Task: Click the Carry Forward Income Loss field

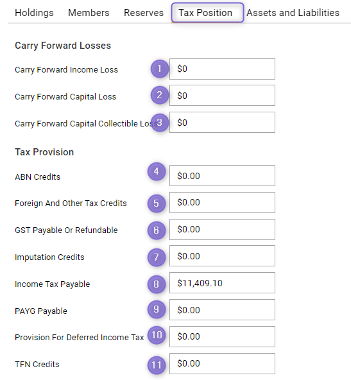Action: (x=222, y=69)
